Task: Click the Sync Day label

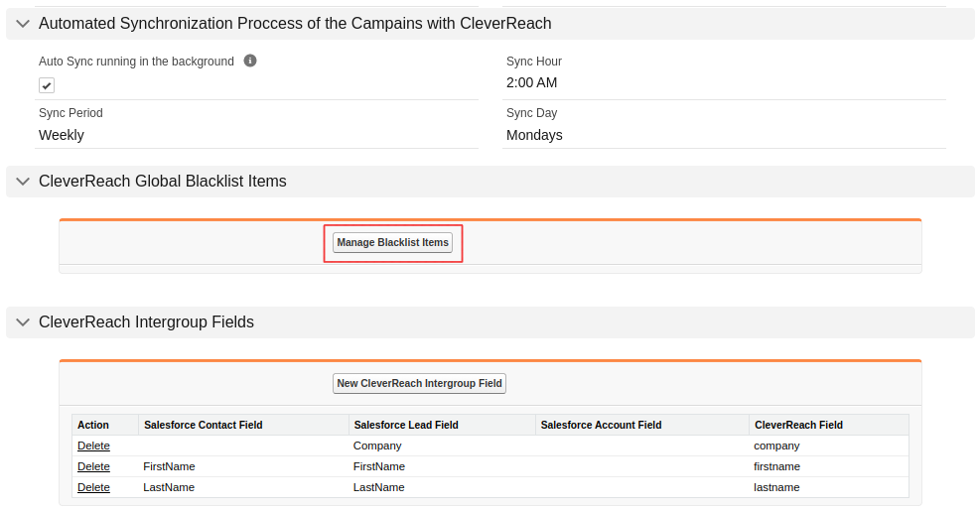Action: (x=532, y=113)
